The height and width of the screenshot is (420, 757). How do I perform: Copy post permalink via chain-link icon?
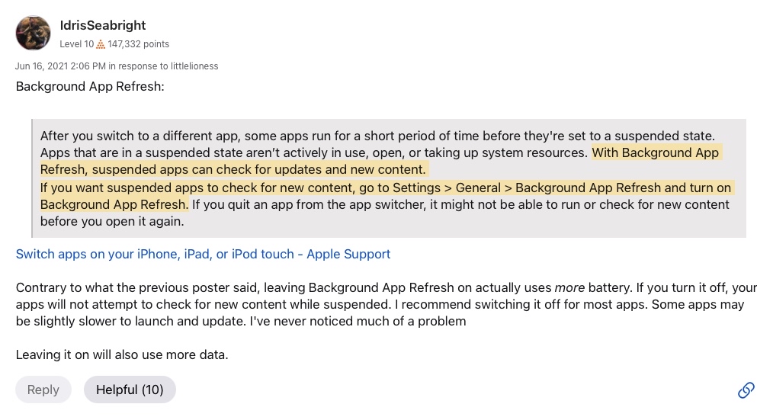746,390
